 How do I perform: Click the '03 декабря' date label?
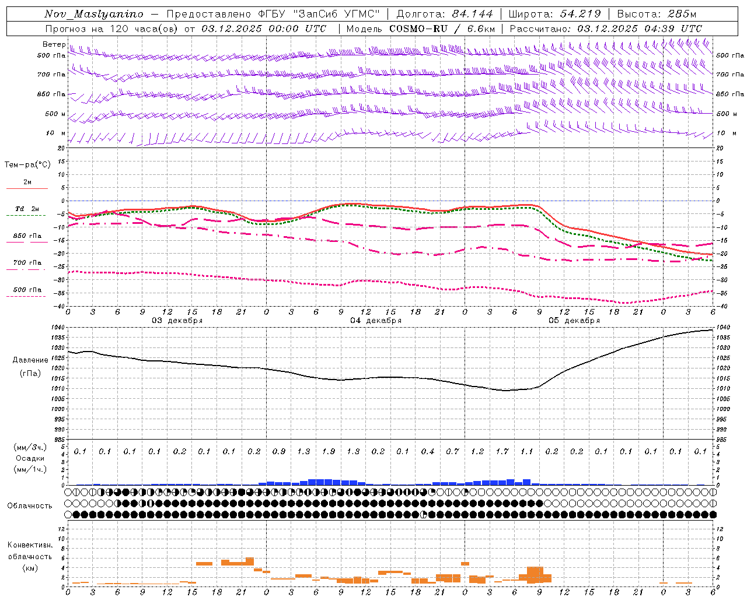(177, 321)
